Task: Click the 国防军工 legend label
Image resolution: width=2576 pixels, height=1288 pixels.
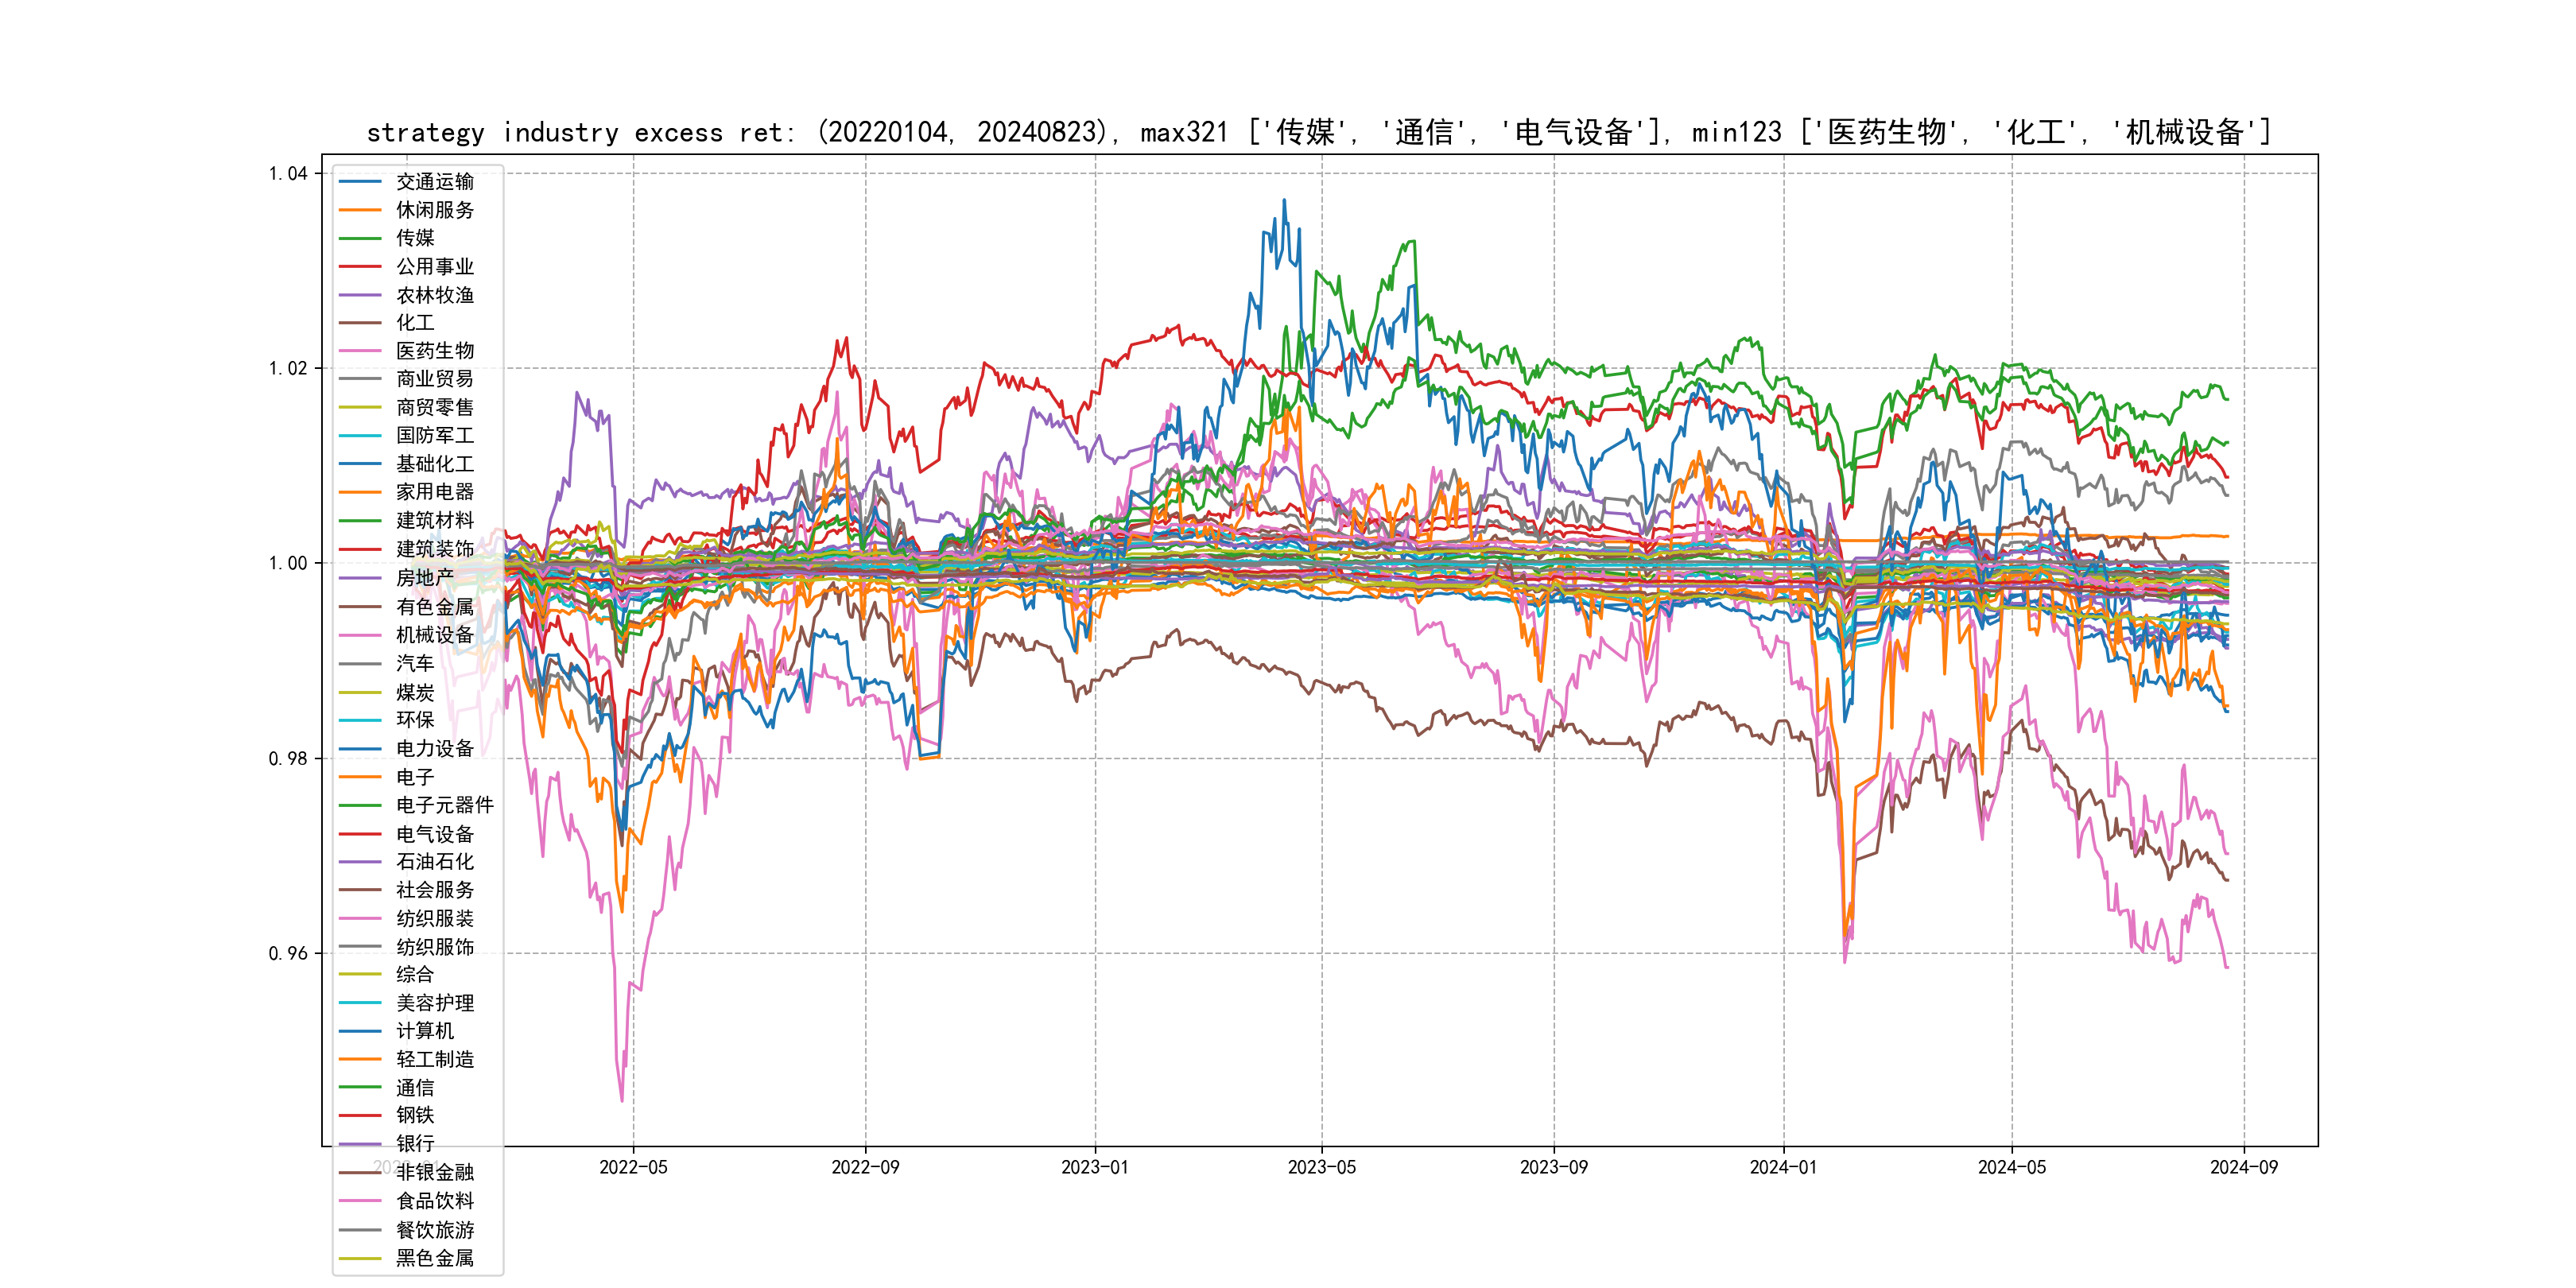Action: click(434, 435)
